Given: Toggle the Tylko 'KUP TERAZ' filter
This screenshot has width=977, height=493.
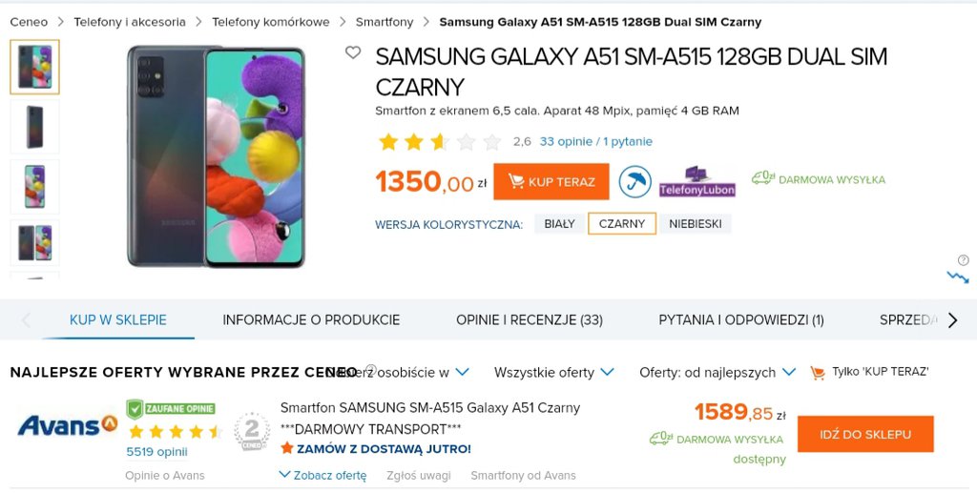Looking at the screenshot, I should pyautogui.click(x=869, y=372).
